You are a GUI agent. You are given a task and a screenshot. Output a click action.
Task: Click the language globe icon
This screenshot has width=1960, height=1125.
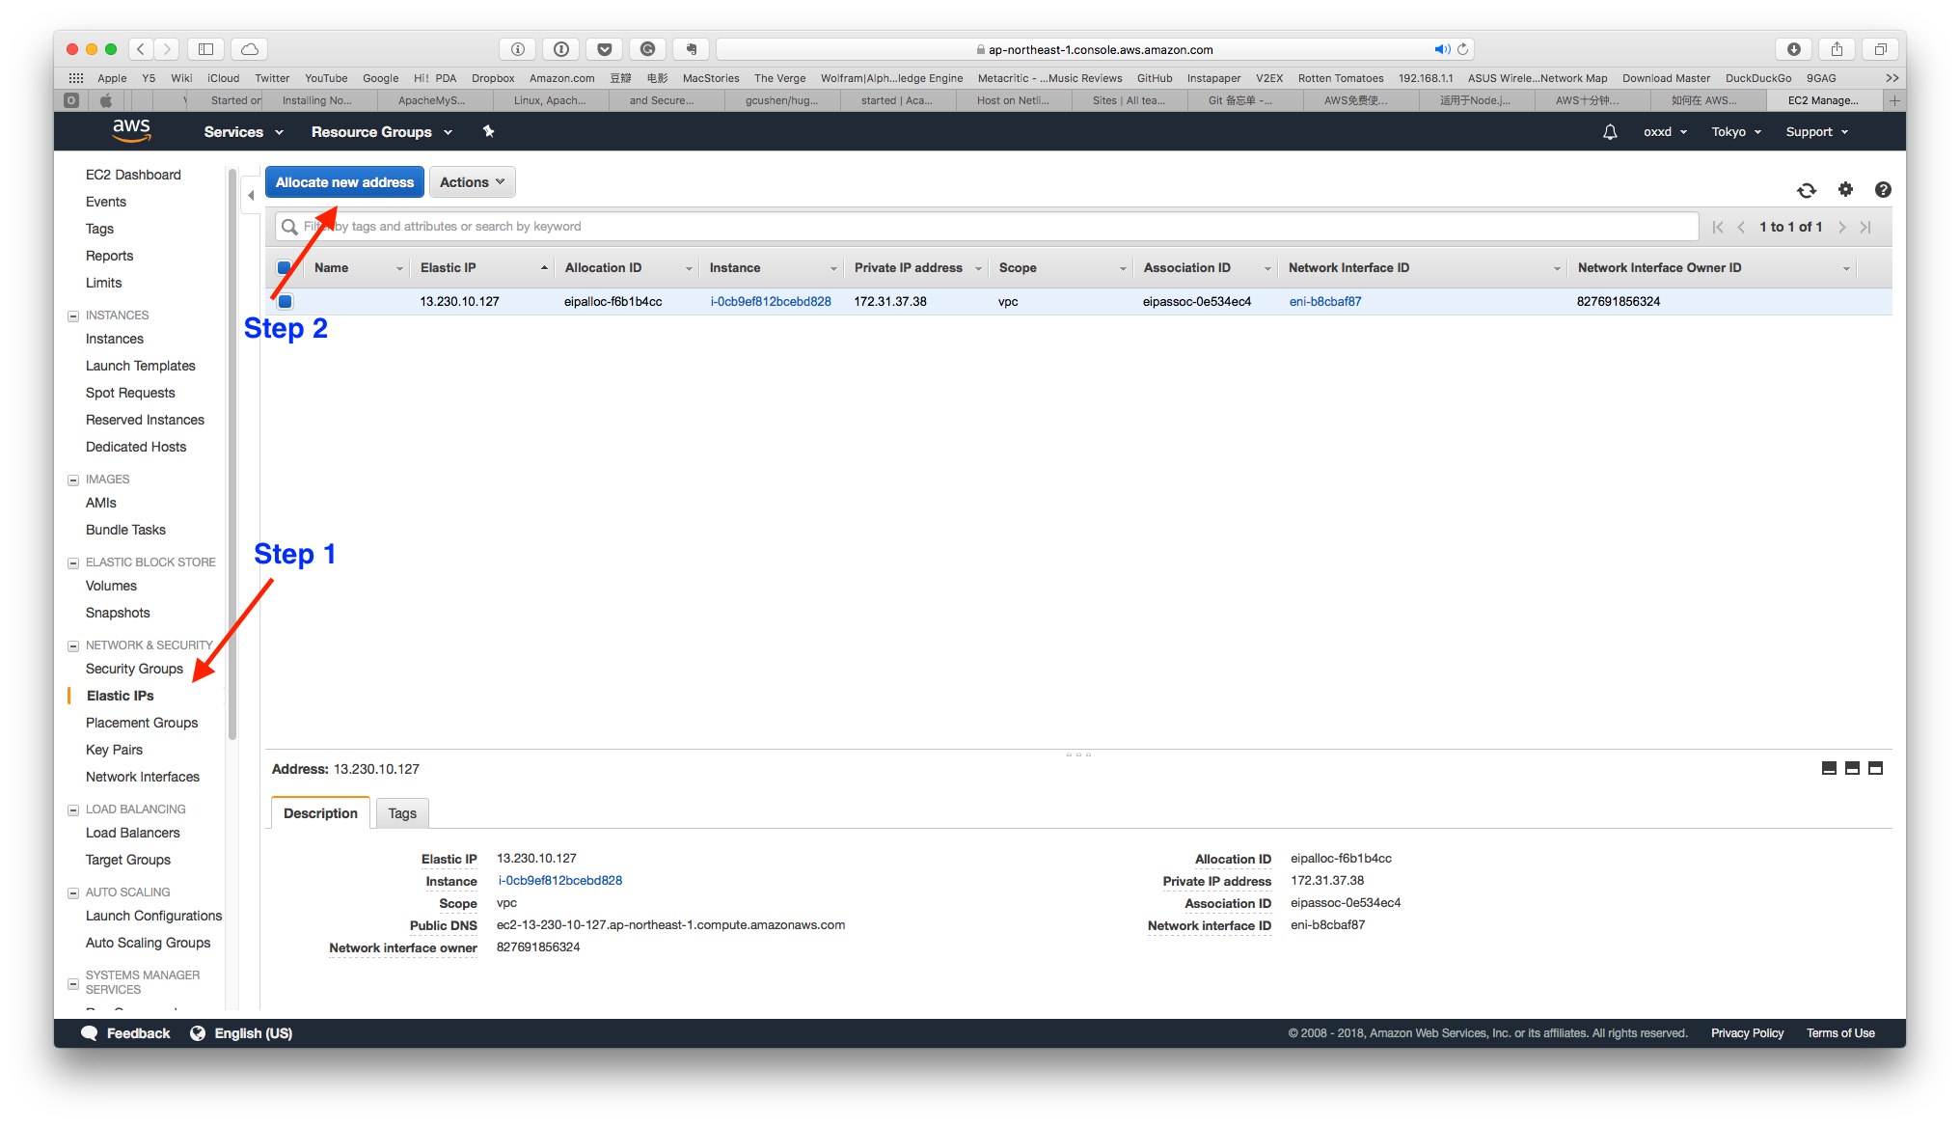click(x=198, y=1033)
